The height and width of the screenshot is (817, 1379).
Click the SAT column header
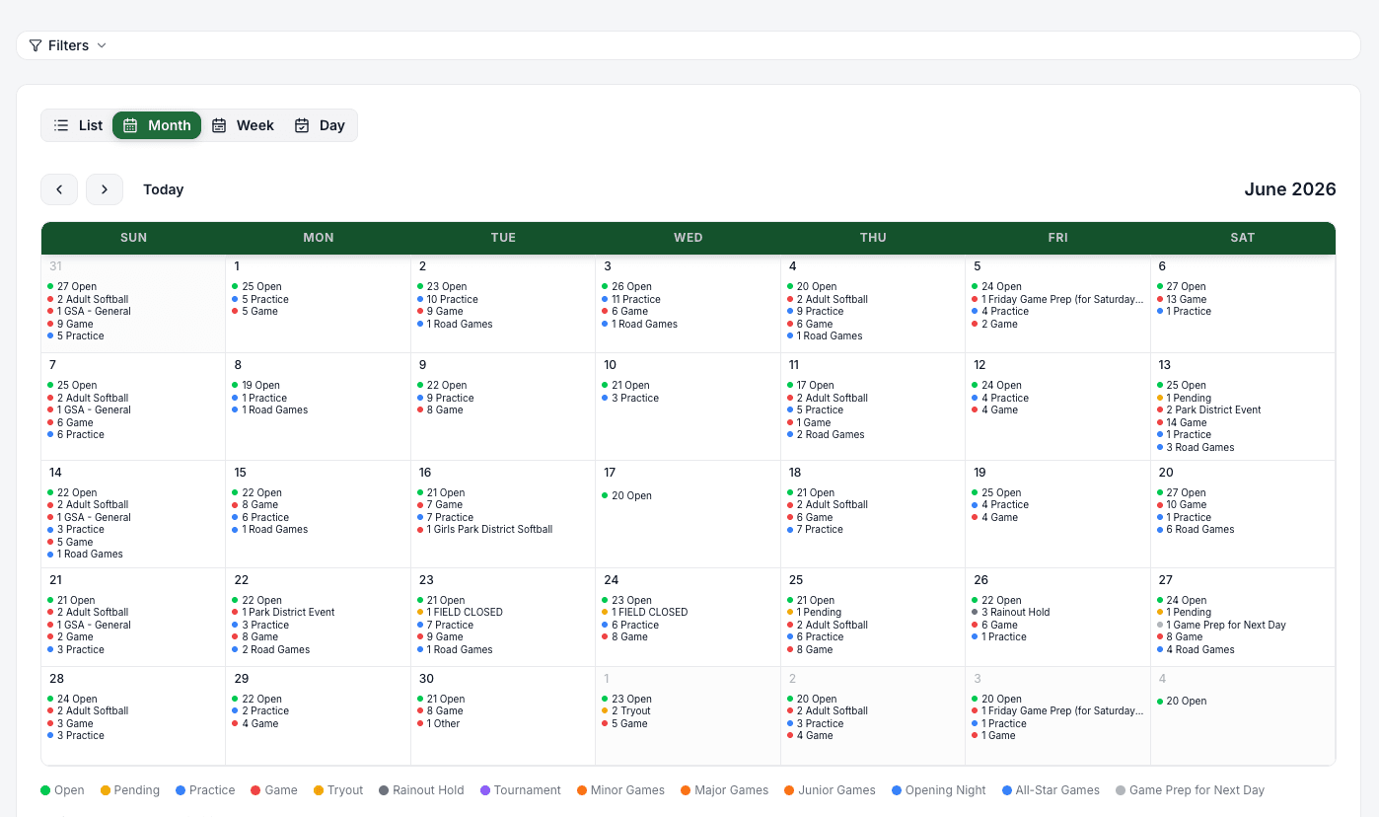tap(1243, 238)
